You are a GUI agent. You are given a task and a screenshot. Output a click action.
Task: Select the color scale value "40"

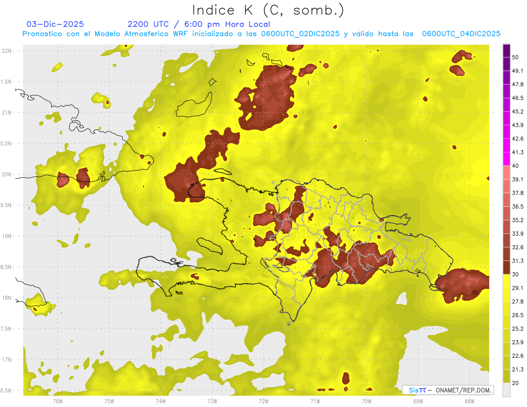516,166
